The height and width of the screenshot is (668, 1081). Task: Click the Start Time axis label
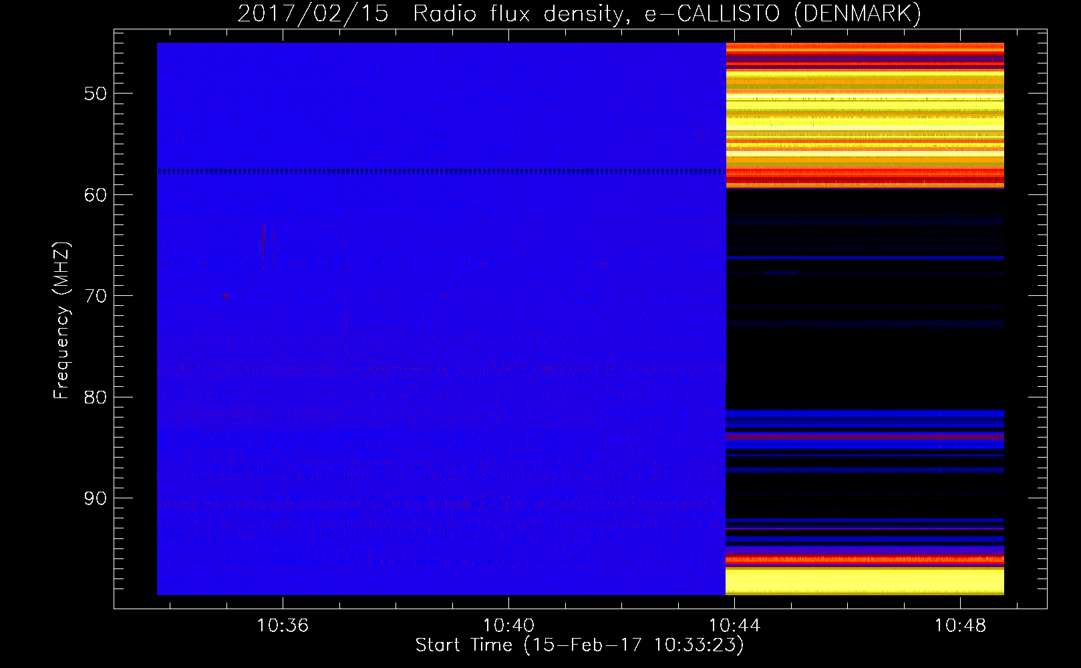579,645
